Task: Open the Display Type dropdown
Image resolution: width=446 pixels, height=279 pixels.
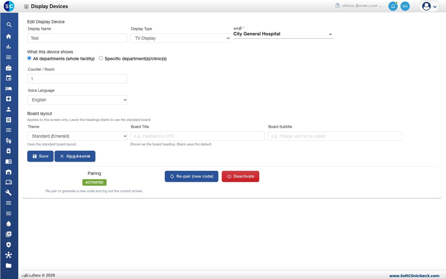Action: (x=180, y=38)
